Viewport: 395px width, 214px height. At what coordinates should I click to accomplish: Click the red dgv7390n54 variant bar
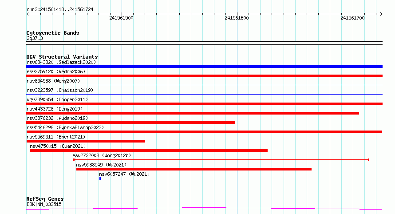click(204, 104)
